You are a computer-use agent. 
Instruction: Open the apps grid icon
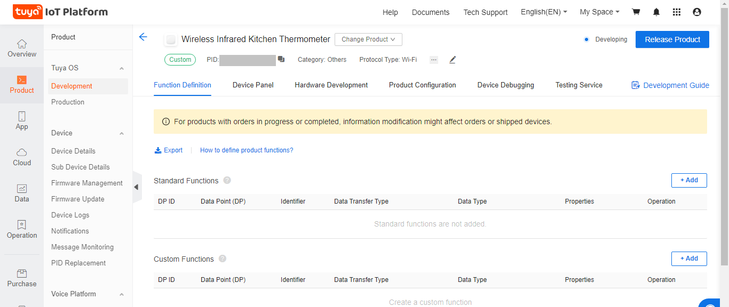(x=677, y=12)
